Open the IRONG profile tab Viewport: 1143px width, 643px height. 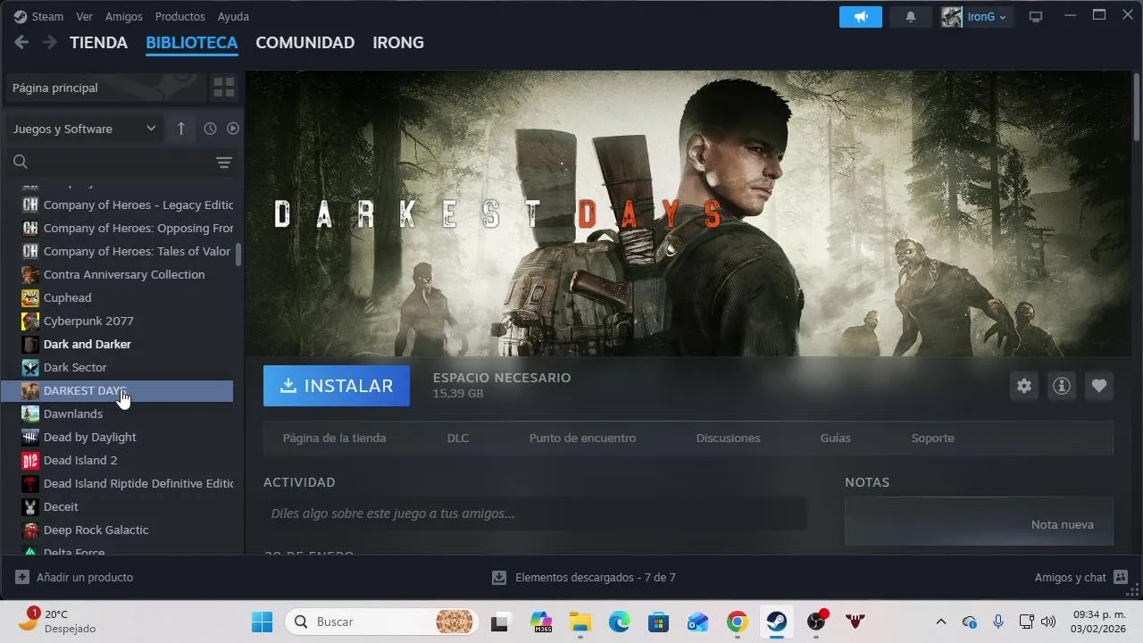pyautogui.click(x=398, y=43)
